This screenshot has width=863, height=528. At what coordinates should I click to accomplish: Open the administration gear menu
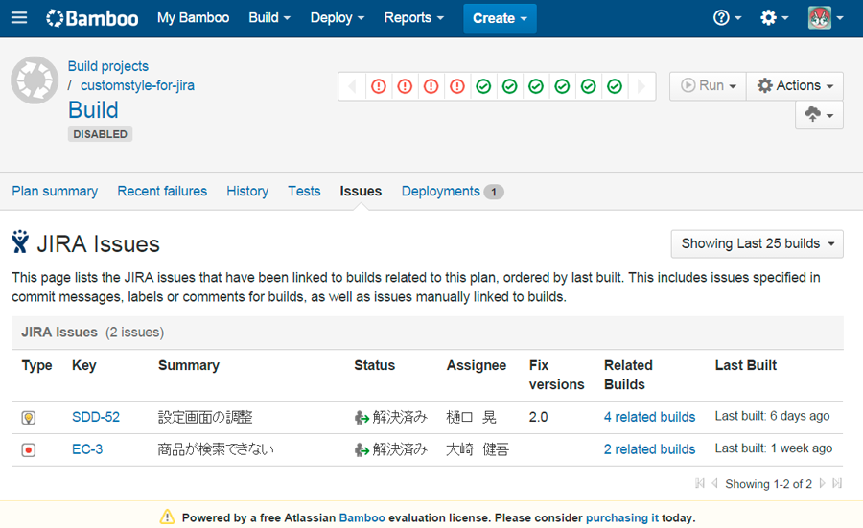coord(774,18)
